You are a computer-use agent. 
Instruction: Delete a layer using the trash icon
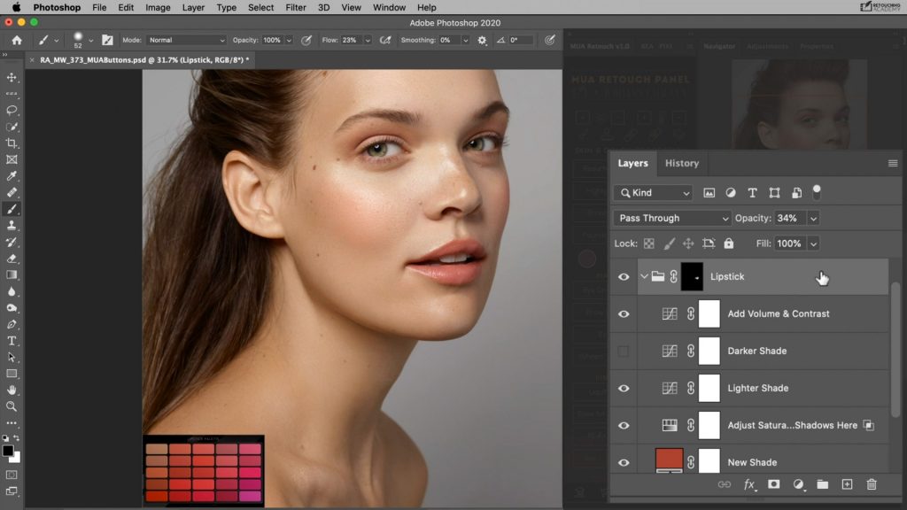click(872, 485)
